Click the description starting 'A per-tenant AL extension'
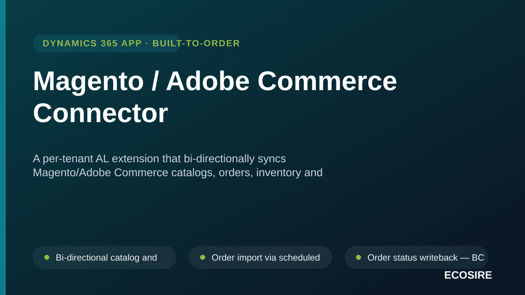The image size is (525, 295). 178,166
